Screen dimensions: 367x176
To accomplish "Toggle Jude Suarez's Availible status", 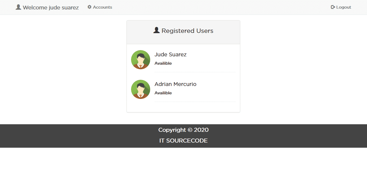I will click(x=163, y=63).
